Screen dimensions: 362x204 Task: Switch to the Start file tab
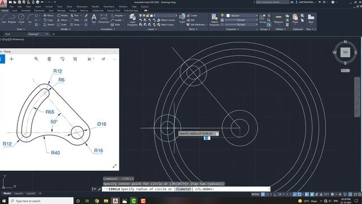point(8,34)
